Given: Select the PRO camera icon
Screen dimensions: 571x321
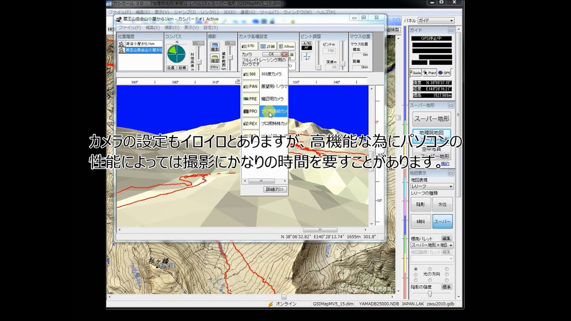Looking at the screenshot, I should pos(250,111).
